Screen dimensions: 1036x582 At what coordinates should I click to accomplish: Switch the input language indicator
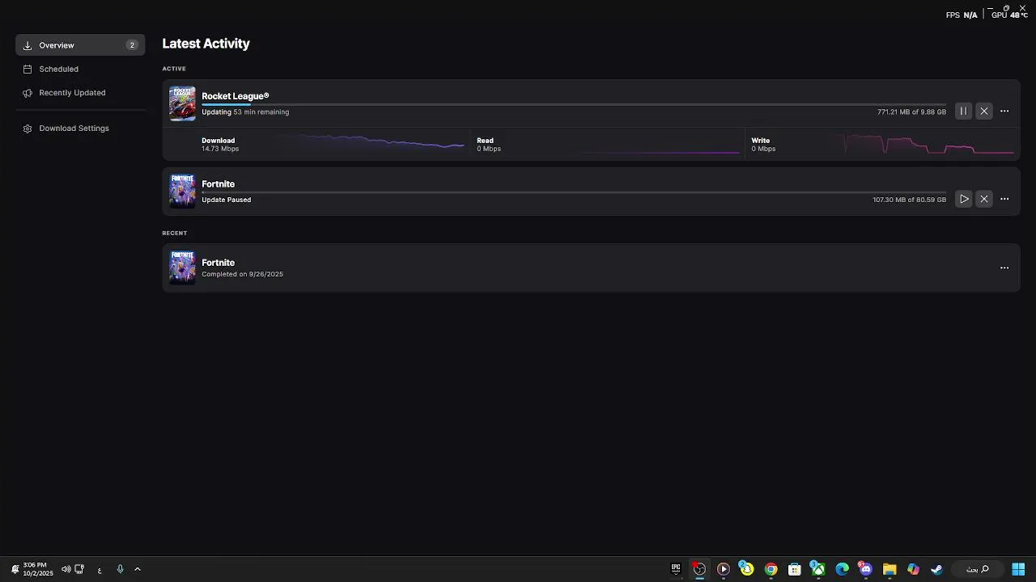pos(100,570)
